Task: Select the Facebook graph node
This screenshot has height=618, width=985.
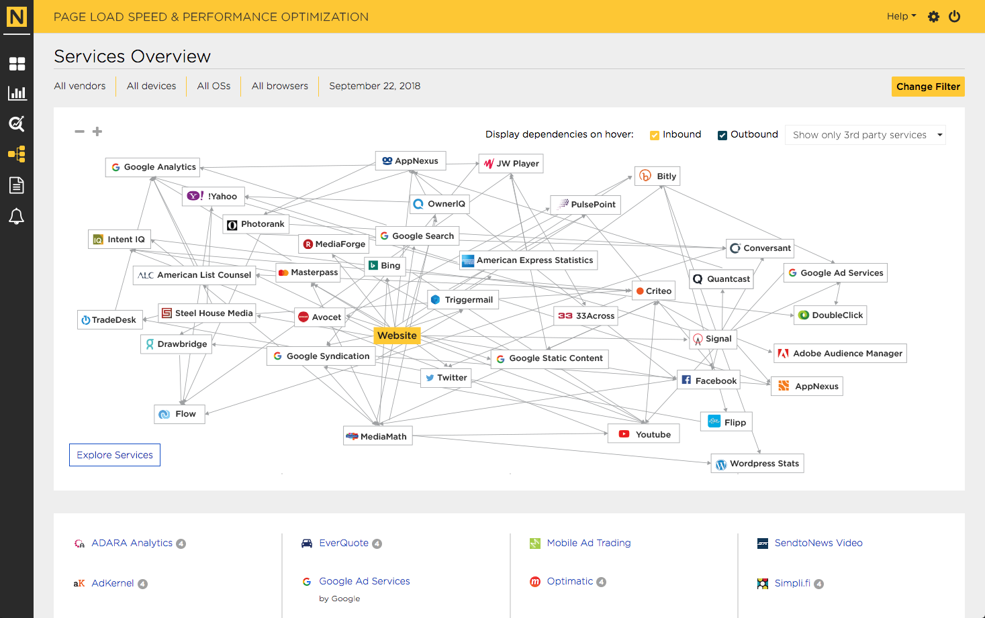Action: [708, 381]
